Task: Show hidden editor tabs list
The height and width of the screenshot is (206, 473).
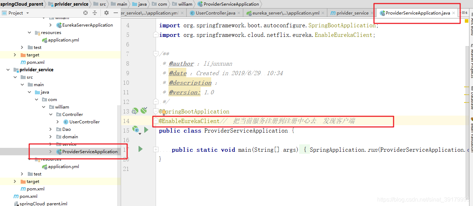Action: (x=464, y=13)
